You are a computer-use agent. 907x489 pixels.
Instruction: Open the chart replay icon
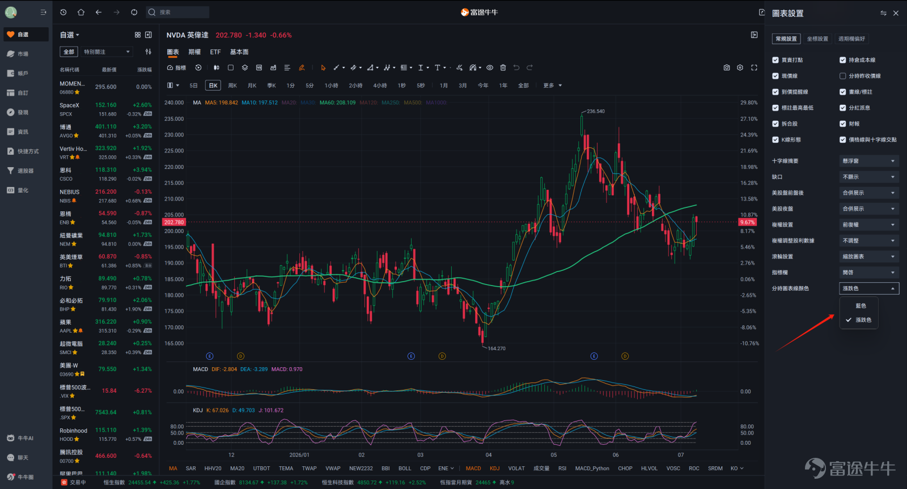coord(198,68)
